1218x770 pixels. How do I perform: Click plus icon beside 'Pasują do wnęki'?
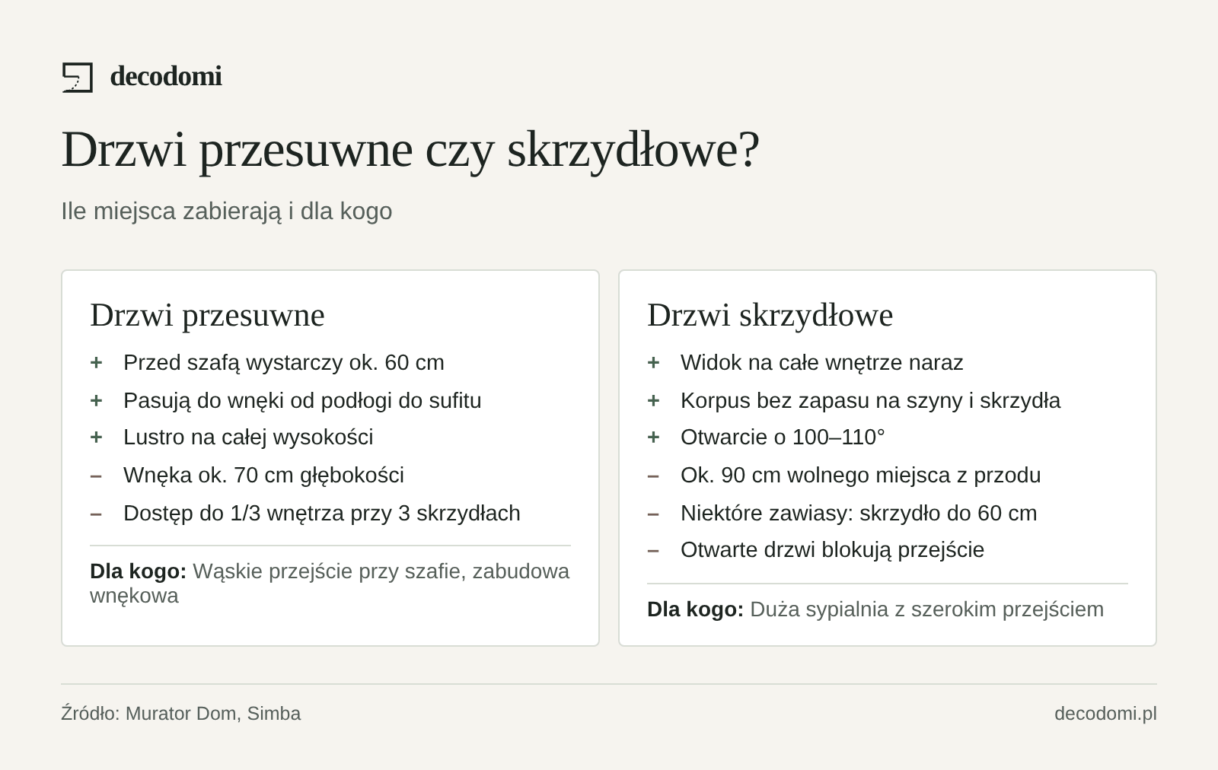pyautogui.click(x=96, y=400)
